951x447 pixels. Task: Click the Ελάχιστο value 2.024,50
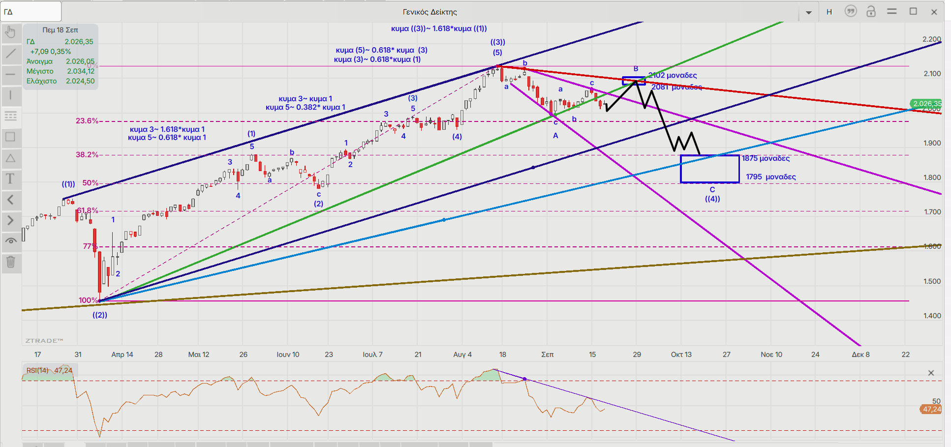pyautogui.click(x=80, y=81)
